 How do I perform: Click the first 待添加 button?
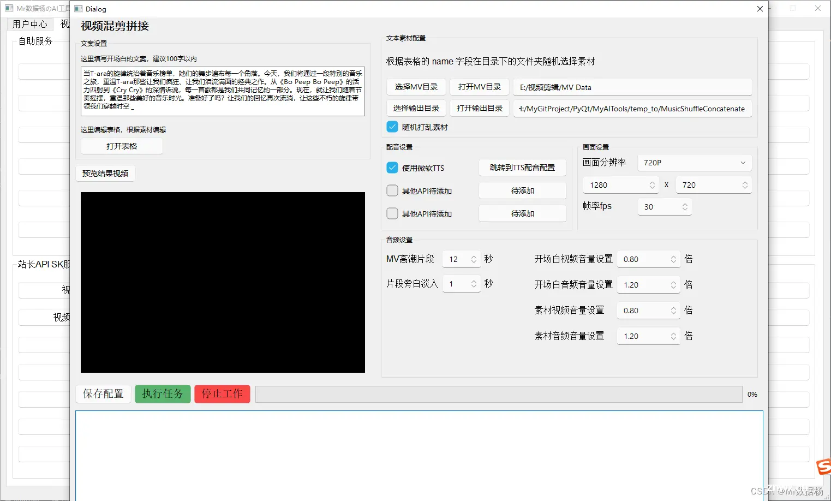523,190
